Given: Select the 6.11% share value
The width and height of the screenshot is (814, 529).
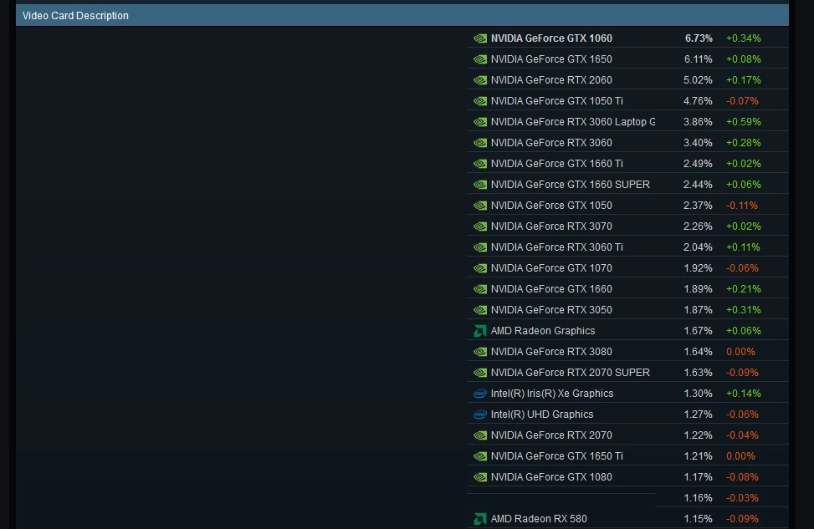Looking at the screenshot, I should (699, 59).
